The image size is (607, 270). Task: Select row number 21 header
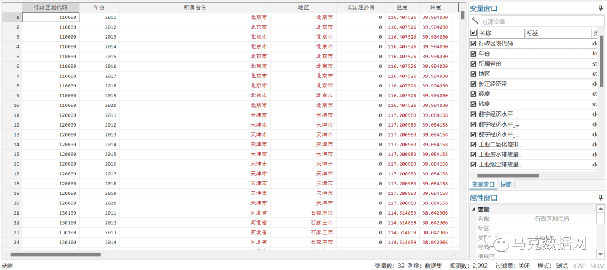coord(12,212)
